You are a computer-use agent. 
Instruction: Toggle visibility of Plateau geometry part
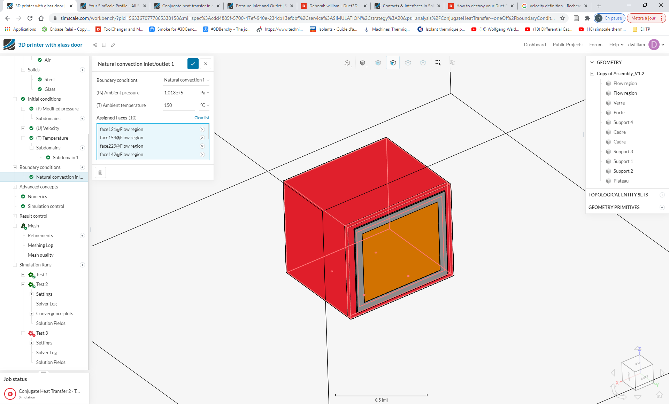pos(608,181)
